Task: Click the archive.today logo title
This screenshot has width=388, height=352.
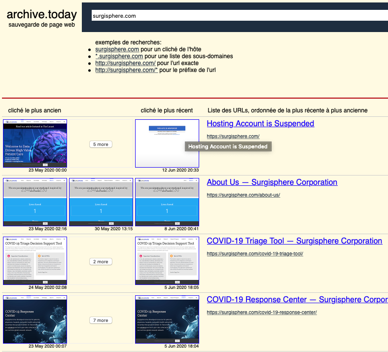Action: 41,14
